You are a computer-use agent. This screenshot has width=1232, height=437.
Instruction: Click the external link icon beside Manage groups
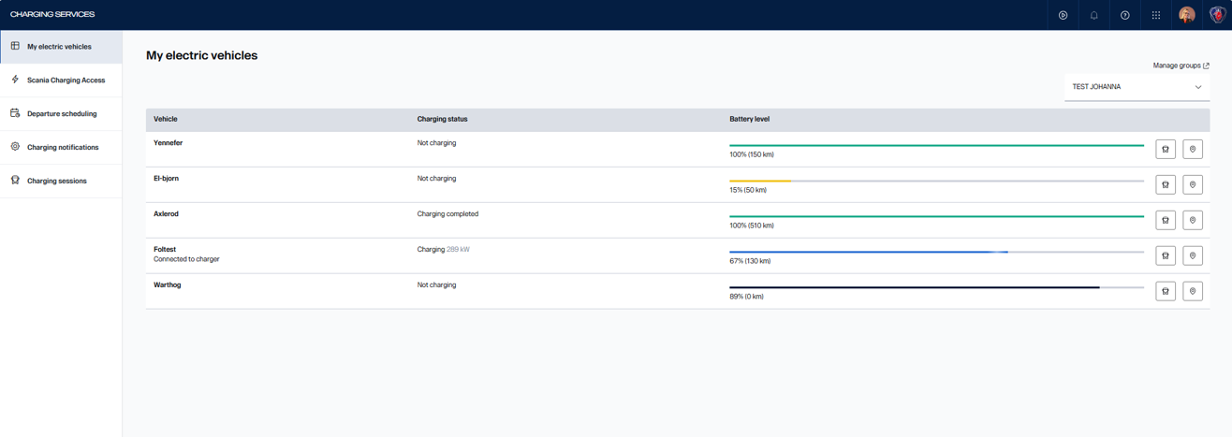[1206, 66]
